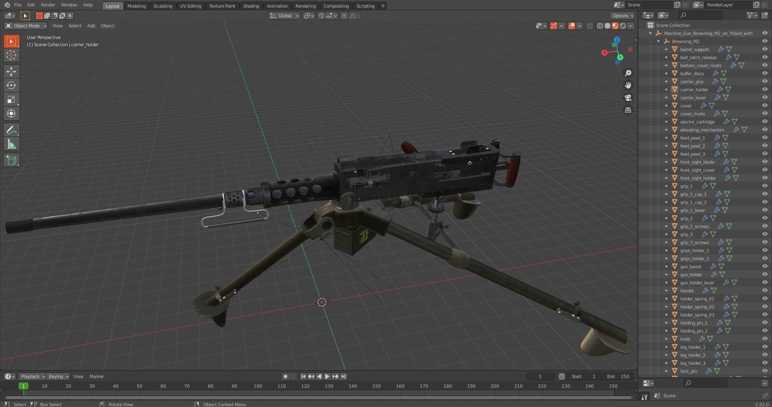Switch to rendered viewport shading
This screenshot has width=772, height=407.
tap(623, 26)
